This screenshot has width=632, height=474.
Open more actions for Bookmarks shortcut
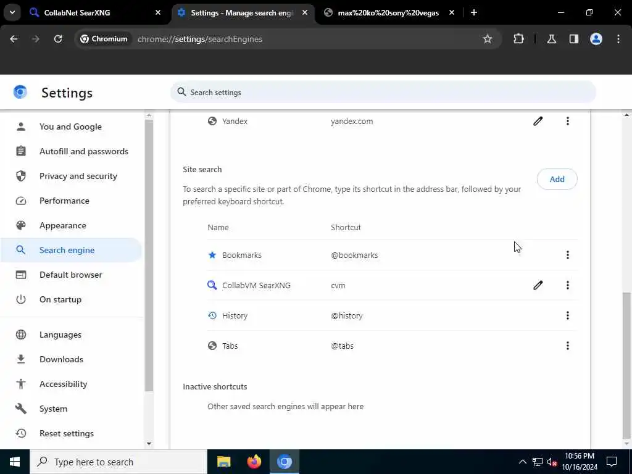coord(568,255)
